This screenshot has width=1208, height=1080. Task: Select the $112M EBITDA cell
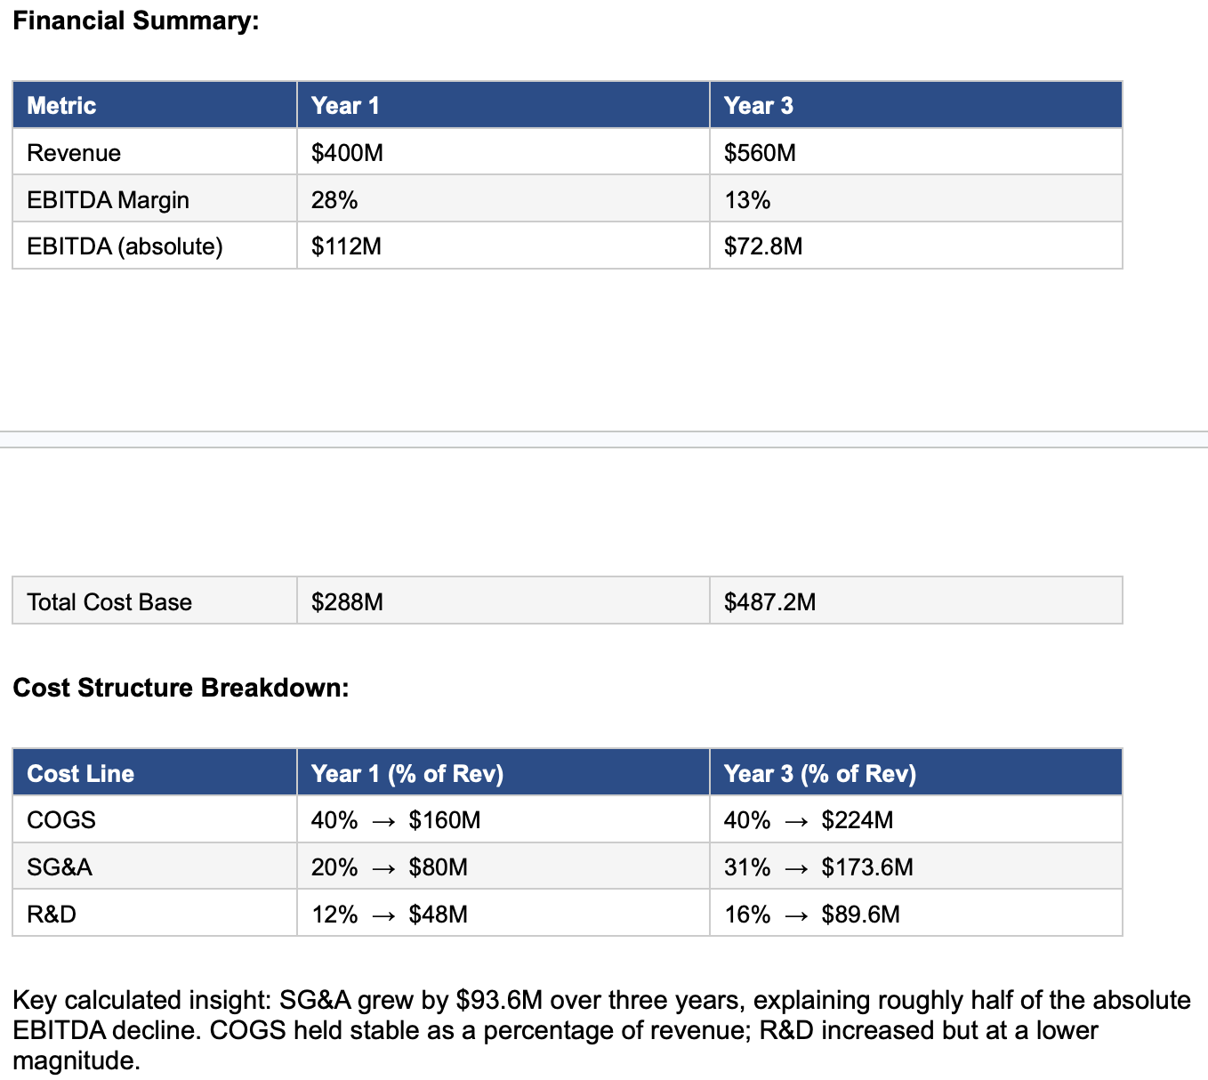503,246
